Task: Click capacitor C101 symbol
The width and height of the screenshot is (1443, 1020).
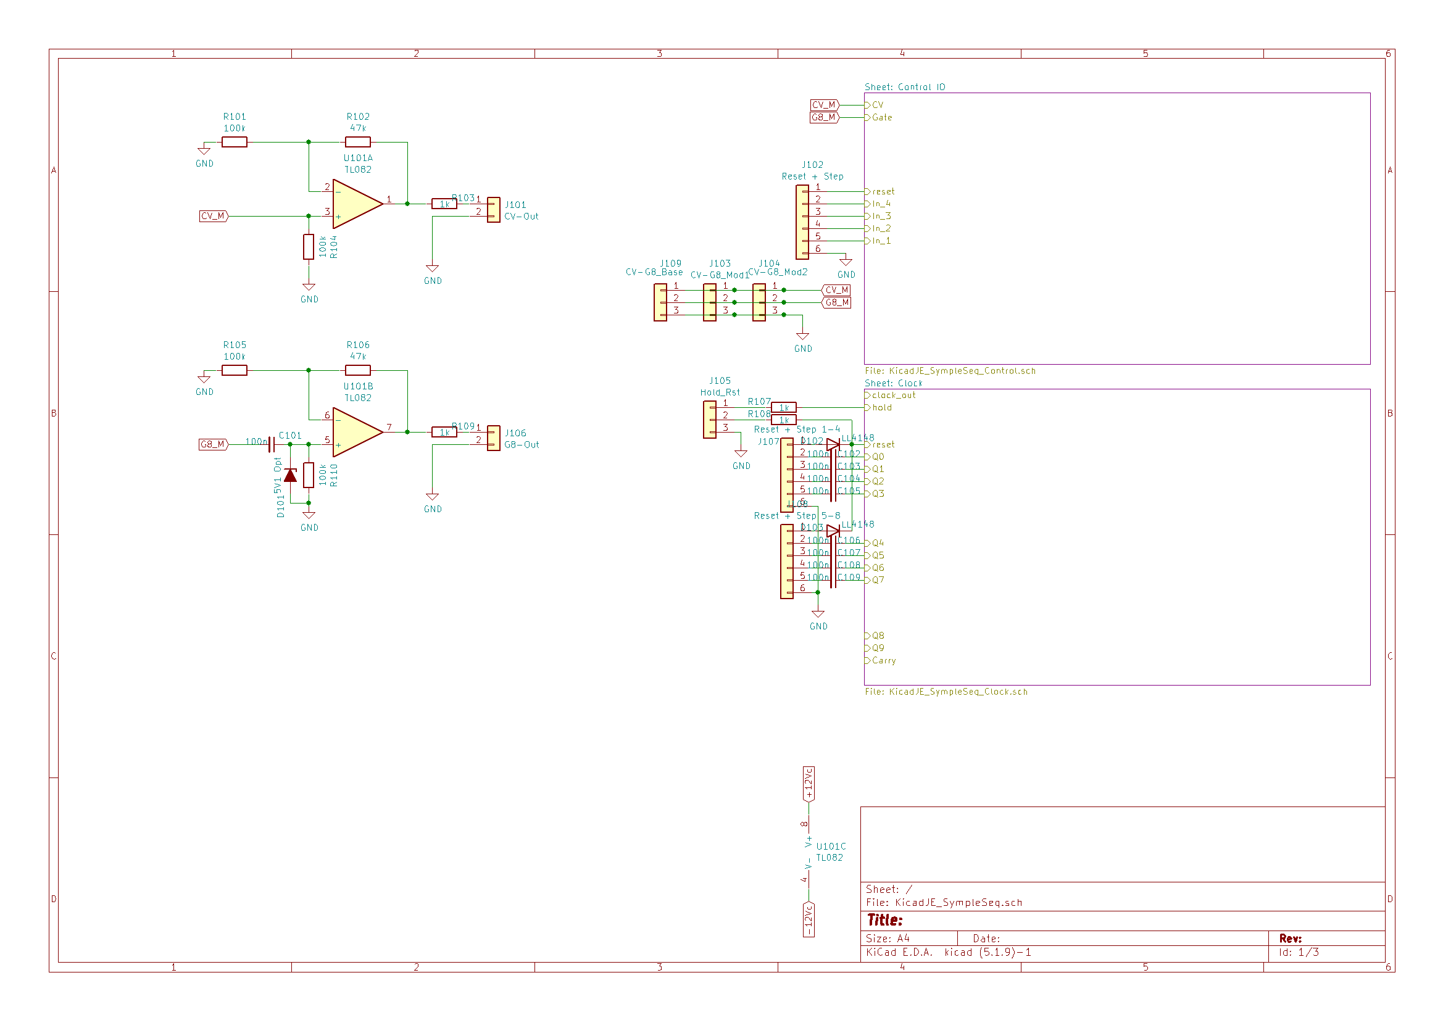Action: click(272, 444)
